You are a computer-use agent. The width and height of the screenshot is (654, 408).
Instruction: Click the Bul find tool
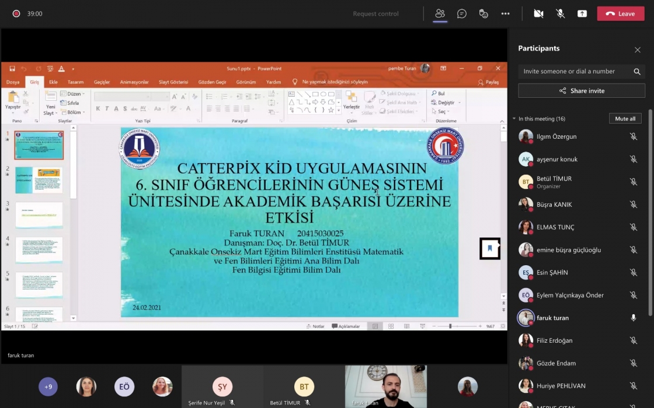click(439, 93)
